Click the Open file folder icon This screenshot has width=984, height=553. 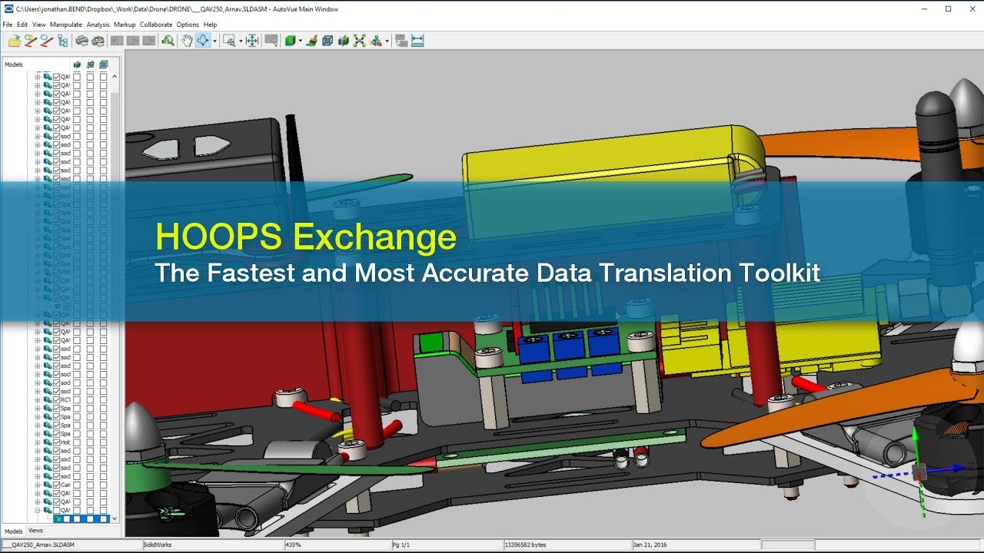click(x=15, y=41)
